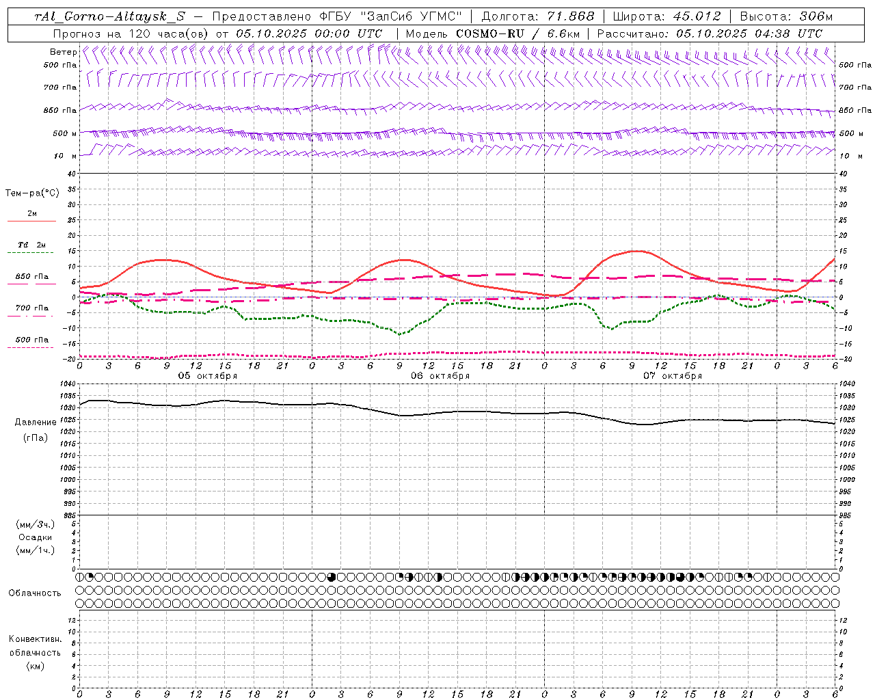Click the Модель COSMO-RU / 6.6км label

493,33
